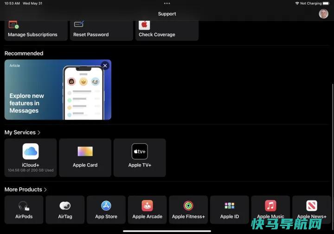Viewport: 334px width, 234px height.
Task: Open the Apple Card gradient icon
Action: point(85,151)
